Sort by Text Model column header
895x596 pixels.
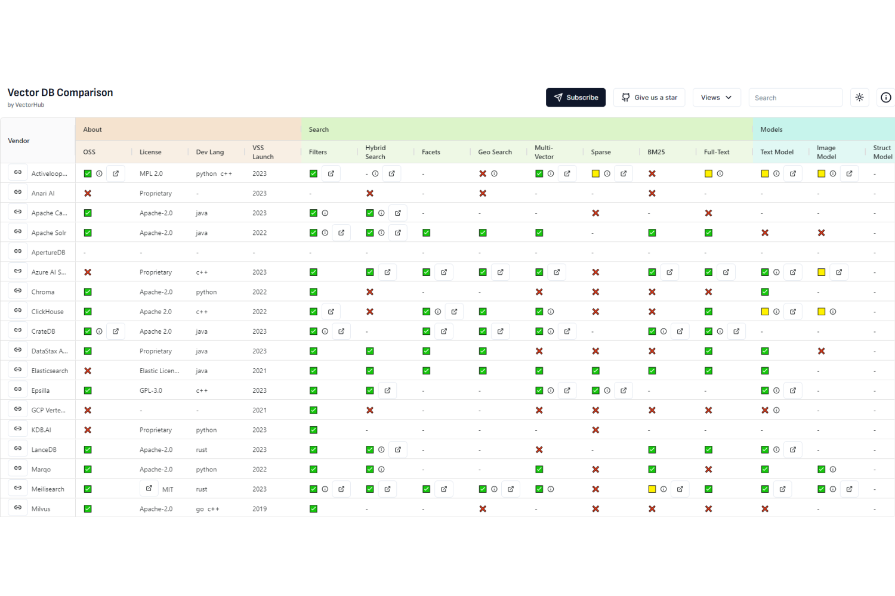(x=777, y=152)
